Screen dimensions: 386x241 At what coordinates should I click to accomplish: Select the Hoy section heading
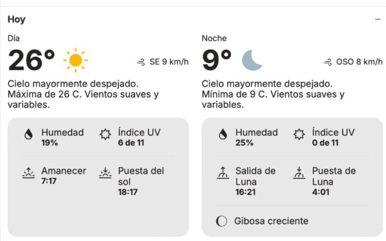tap(16, 20)
